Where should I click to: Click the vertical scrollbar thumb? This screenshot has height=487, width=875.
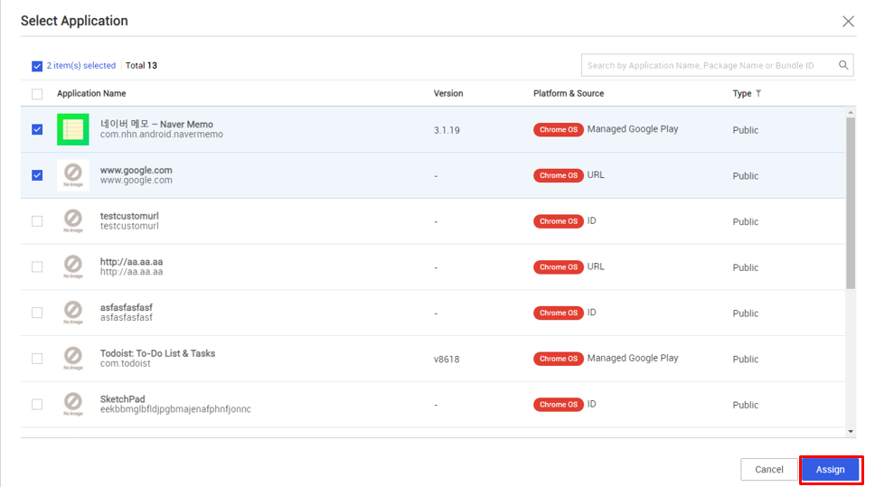[x=851, y=203]
